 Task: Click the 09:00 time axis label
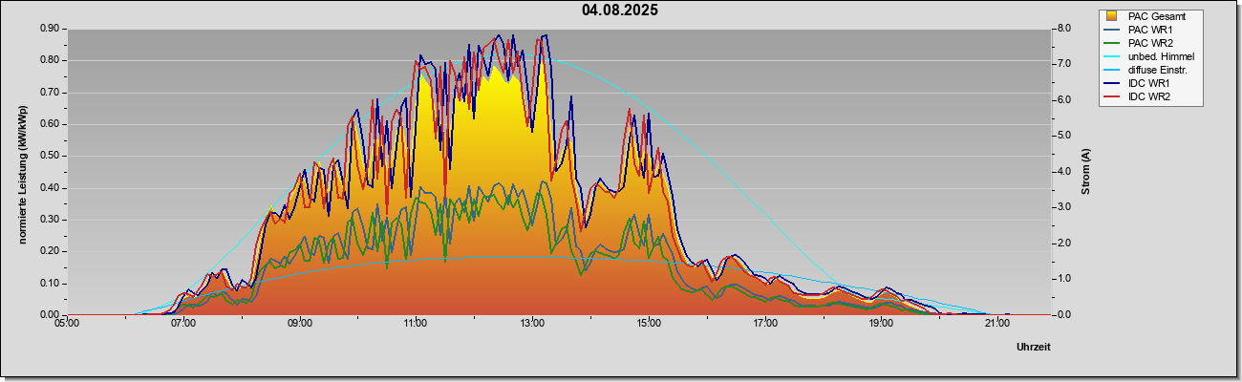[x=299, y=324]
